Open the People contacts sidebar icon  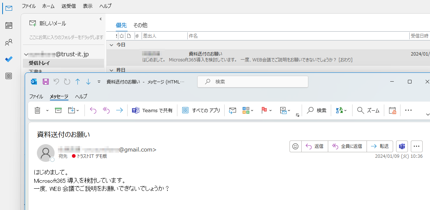click(x=9, y=43)
